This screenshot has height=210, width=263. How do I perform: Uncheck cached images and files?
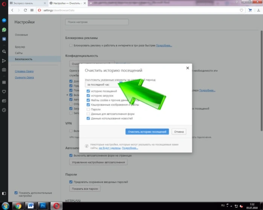pos(88,105)
